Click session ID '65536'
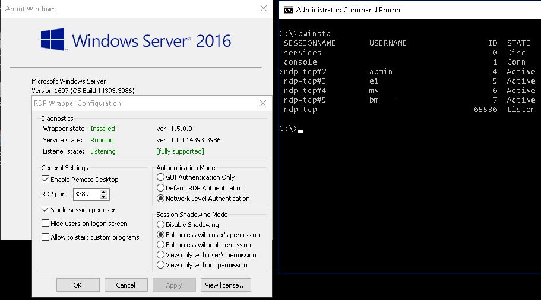 point(485,110)
